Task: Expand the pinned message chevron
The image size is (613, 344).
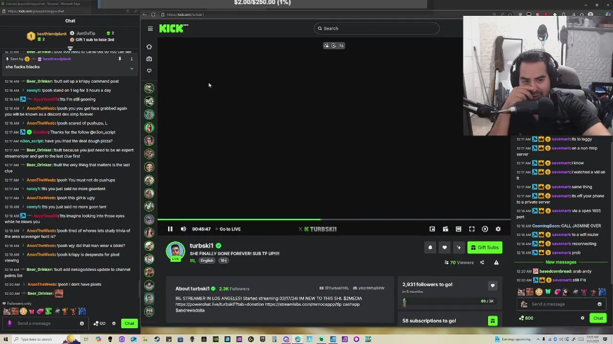Action: (x=132, y=69)
